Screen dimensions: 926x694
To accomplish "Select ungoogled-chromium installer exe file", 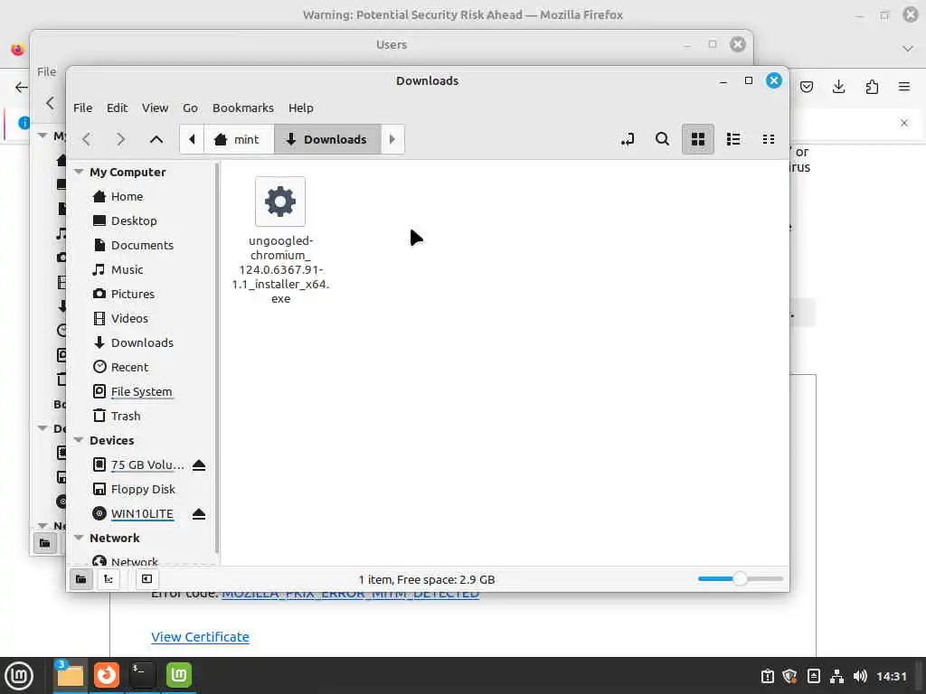I will click(x=280, y=240).
